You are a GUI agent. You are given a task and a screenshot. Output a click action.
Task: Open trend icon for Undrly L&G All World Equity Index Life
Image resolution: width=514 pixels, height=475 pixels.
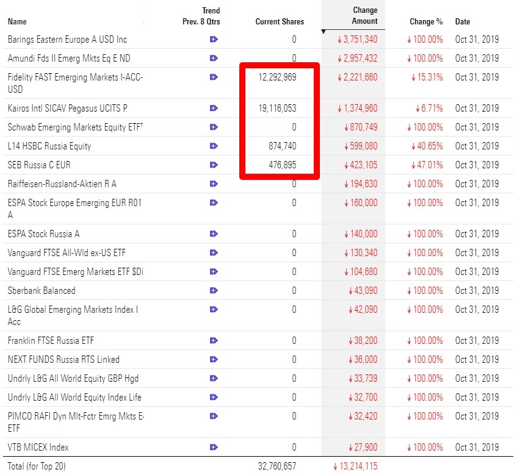[x=214, y=398]
